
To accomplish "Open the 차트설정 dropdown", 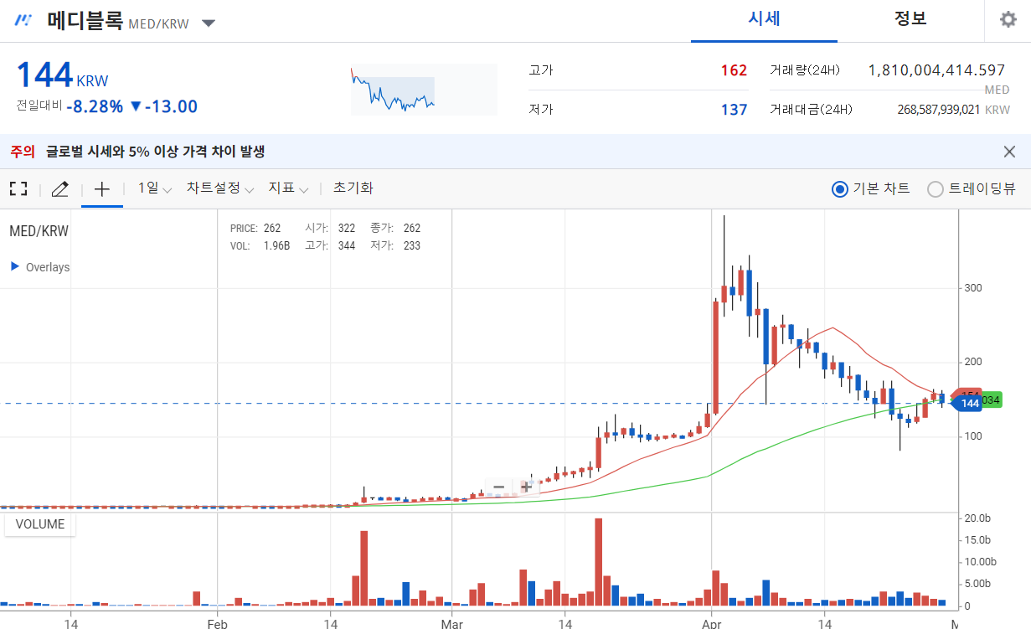I will click(220, 189).
